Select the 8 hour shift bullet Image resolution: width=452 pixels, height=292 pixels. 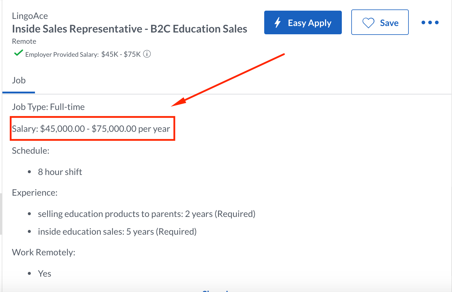pyautogui.click(x=60, y=172)
